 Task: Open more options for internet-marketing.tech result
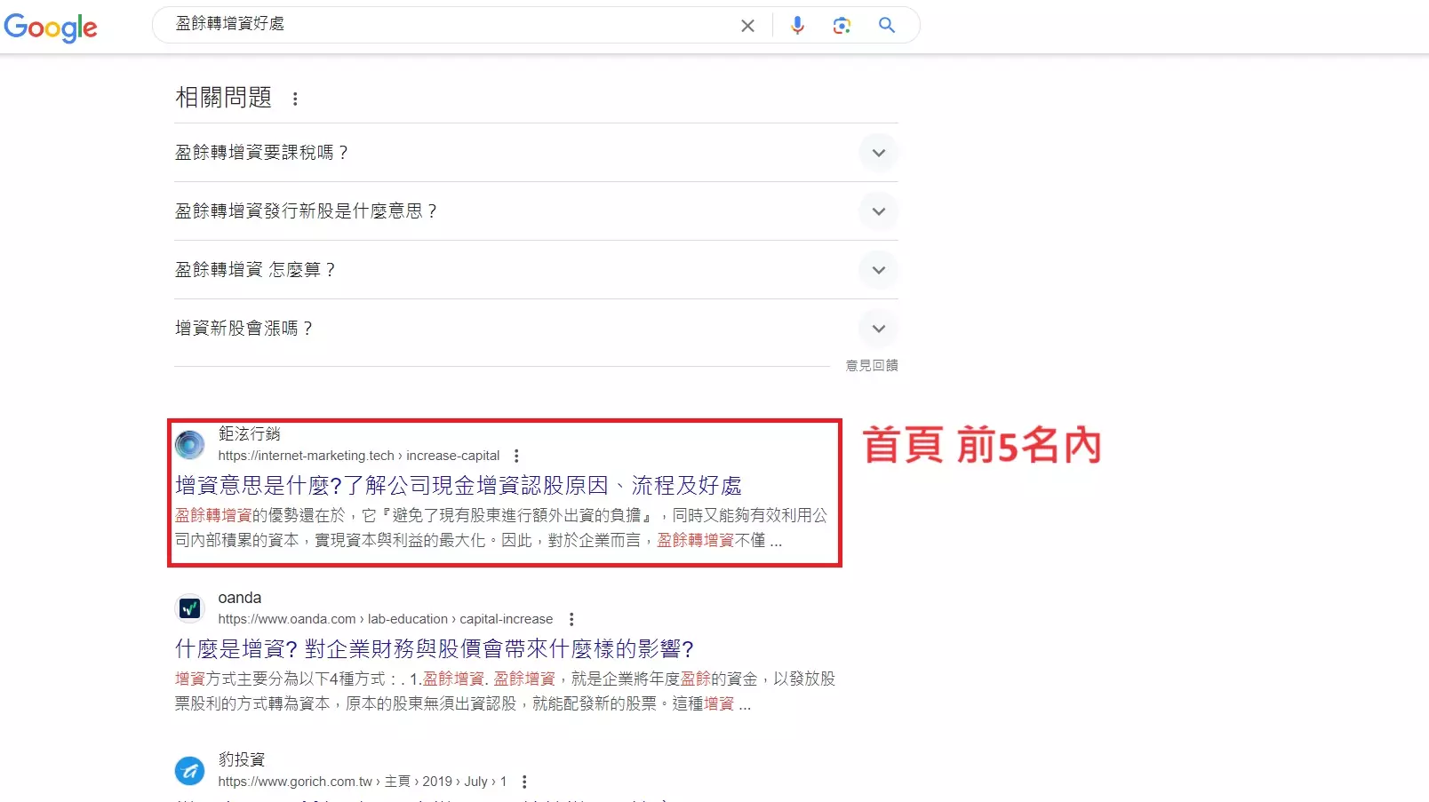pyautogui.click(x=516, y=456)
